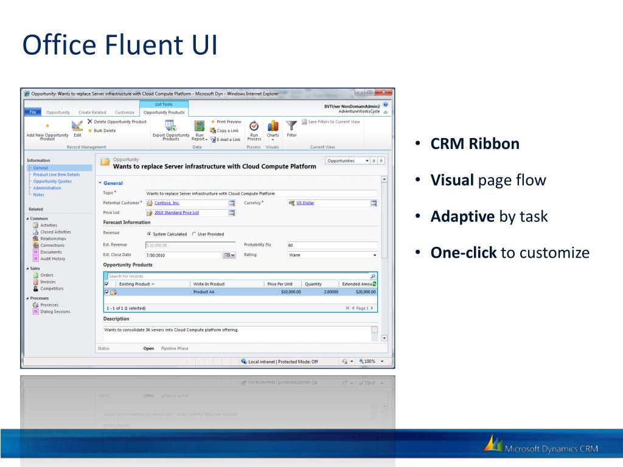This screenshot has width=623, height=467.
Task: Click the File ribbon tab
Action: click(x=33, y=112)
